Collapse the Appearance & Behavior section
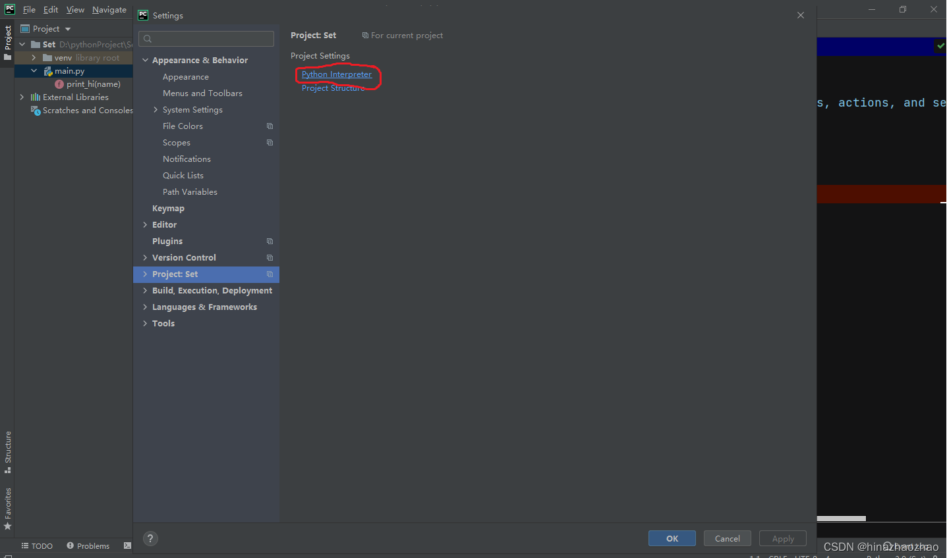This screenshot has width=949, height=558. coord(146,60)
